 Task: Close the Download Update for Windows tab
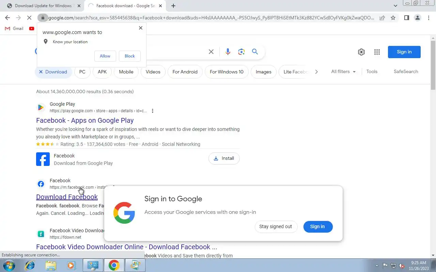point(79,6)
